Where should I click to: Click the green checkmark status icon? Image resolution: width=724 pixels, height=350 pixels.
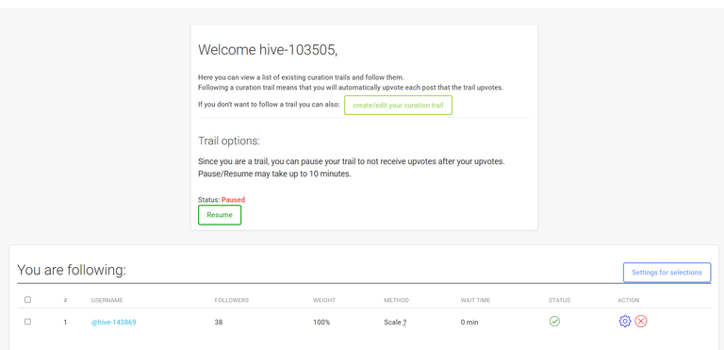(x=554, y=322)
